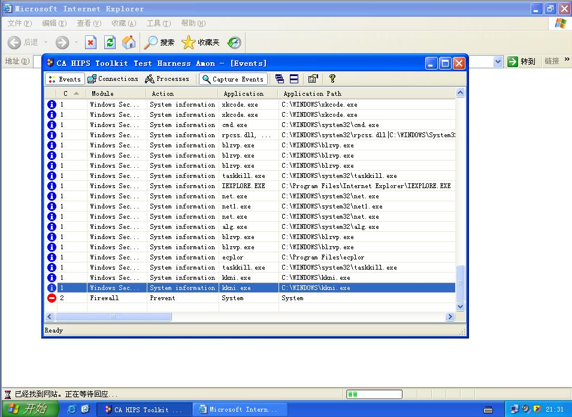Open the 查看(V) menu

click(x=89, y=23)
